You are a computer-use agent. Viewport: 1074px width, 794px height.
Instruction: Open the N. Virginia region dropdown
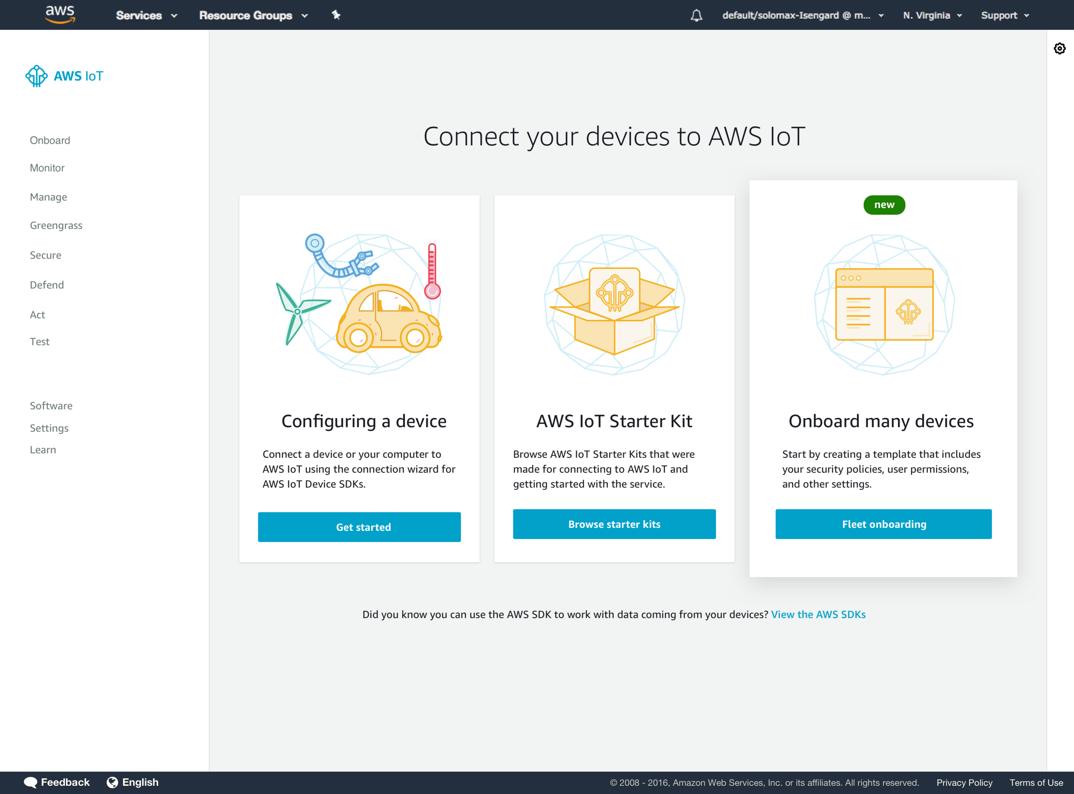tap(932, 15)
